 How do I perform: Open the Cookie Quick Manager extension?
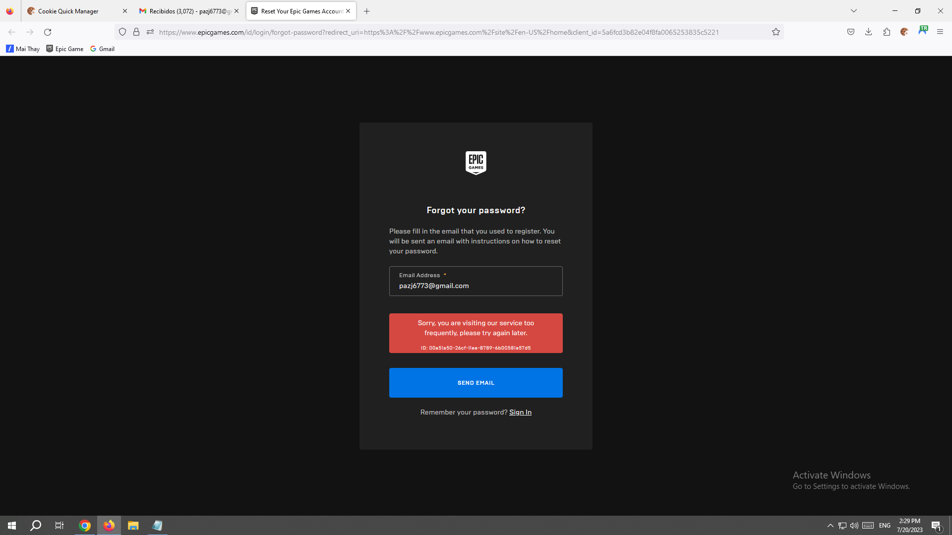pos(904,32)
